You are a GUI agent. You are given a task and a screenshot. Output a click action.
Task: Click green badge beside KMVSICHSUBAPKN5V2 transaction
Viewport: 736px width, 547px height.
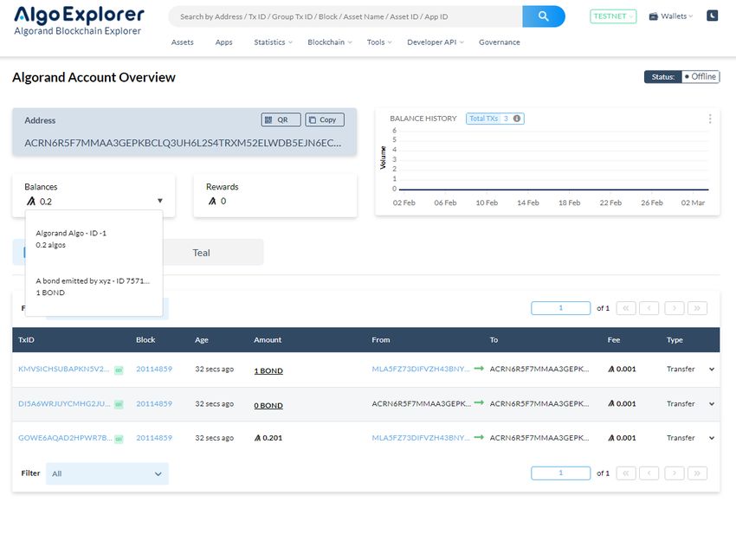point(119,370)
